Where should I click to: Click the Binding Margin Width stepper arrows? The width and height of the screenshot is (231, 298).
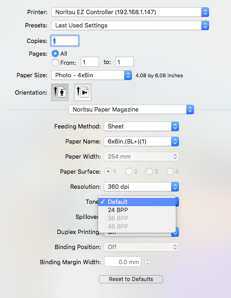point(147,262)
